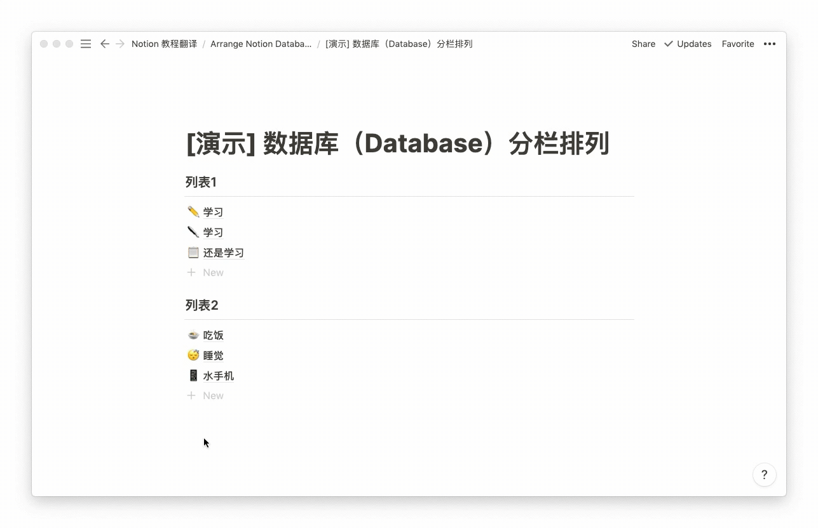
Task: Click the pencil emoji beside first 学习
Action: point(193,211)
